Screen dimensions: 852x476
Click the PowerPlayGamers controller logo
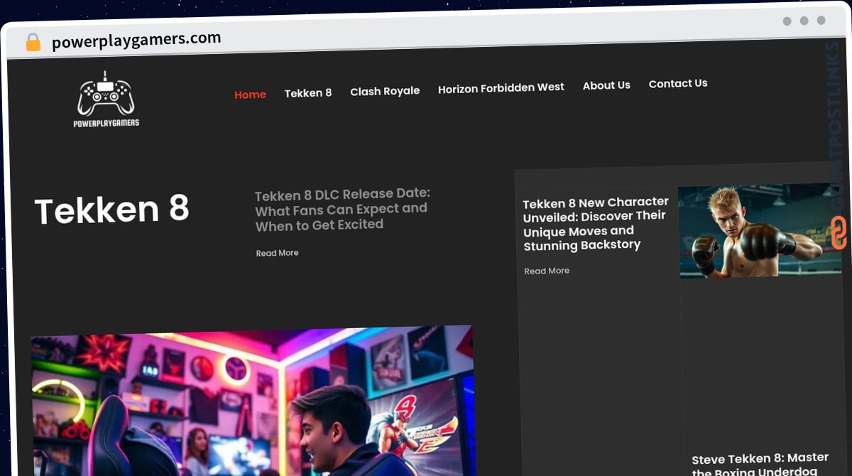[106, 99]
